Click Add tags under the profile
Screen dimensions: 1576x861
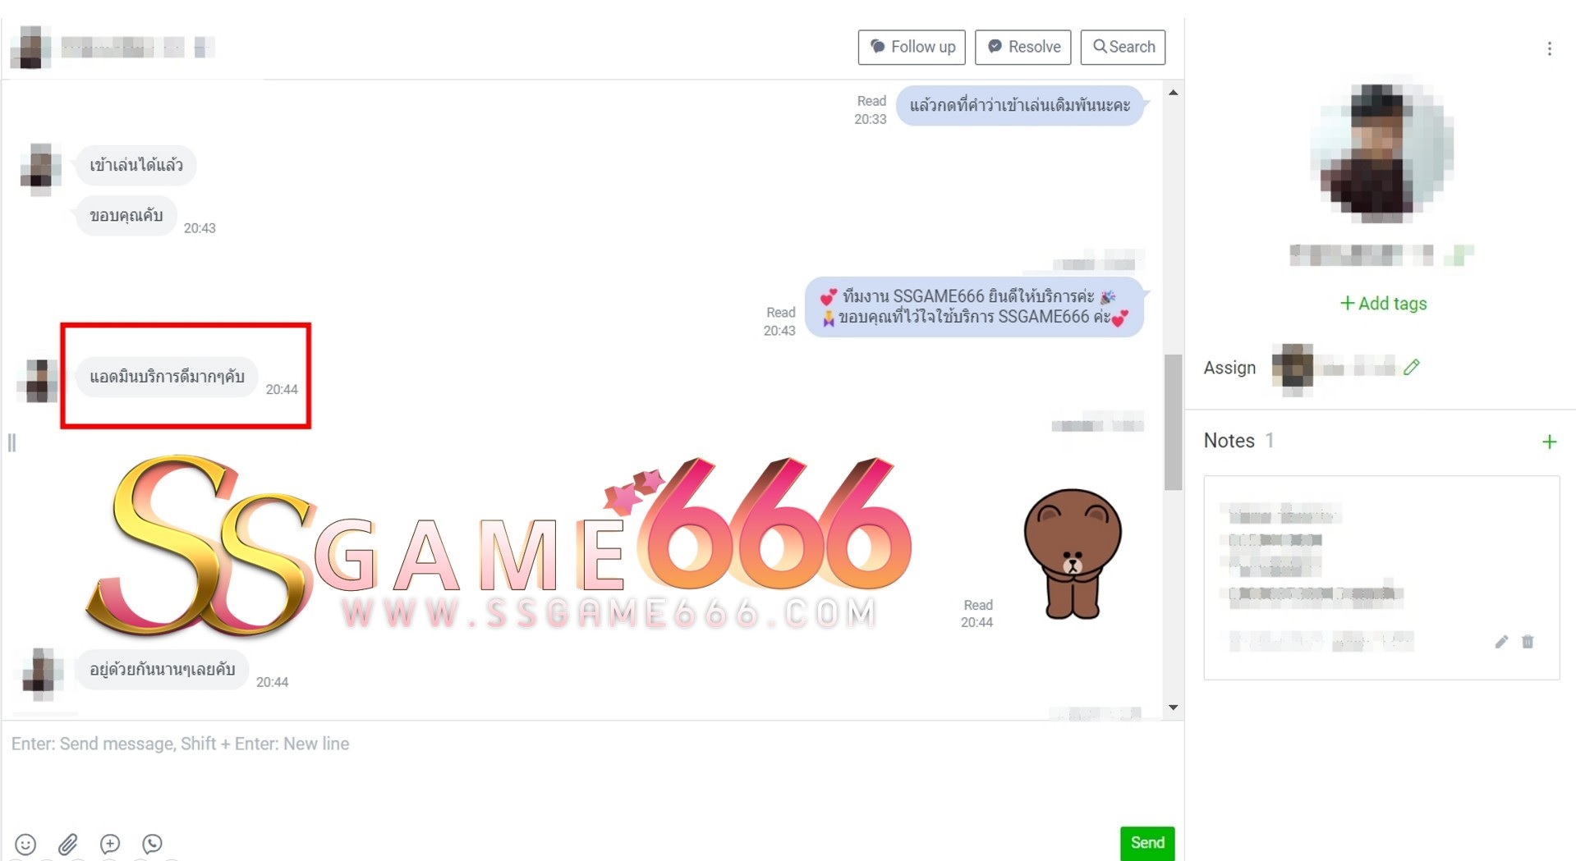(x=1383, y=304)
